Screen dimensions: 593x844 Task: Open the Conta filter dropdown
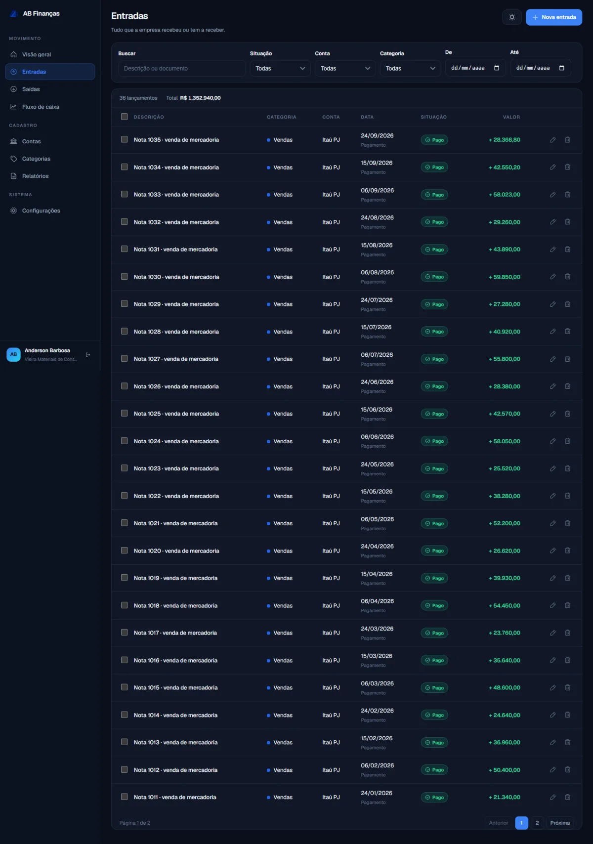click(x=345, y=68)
